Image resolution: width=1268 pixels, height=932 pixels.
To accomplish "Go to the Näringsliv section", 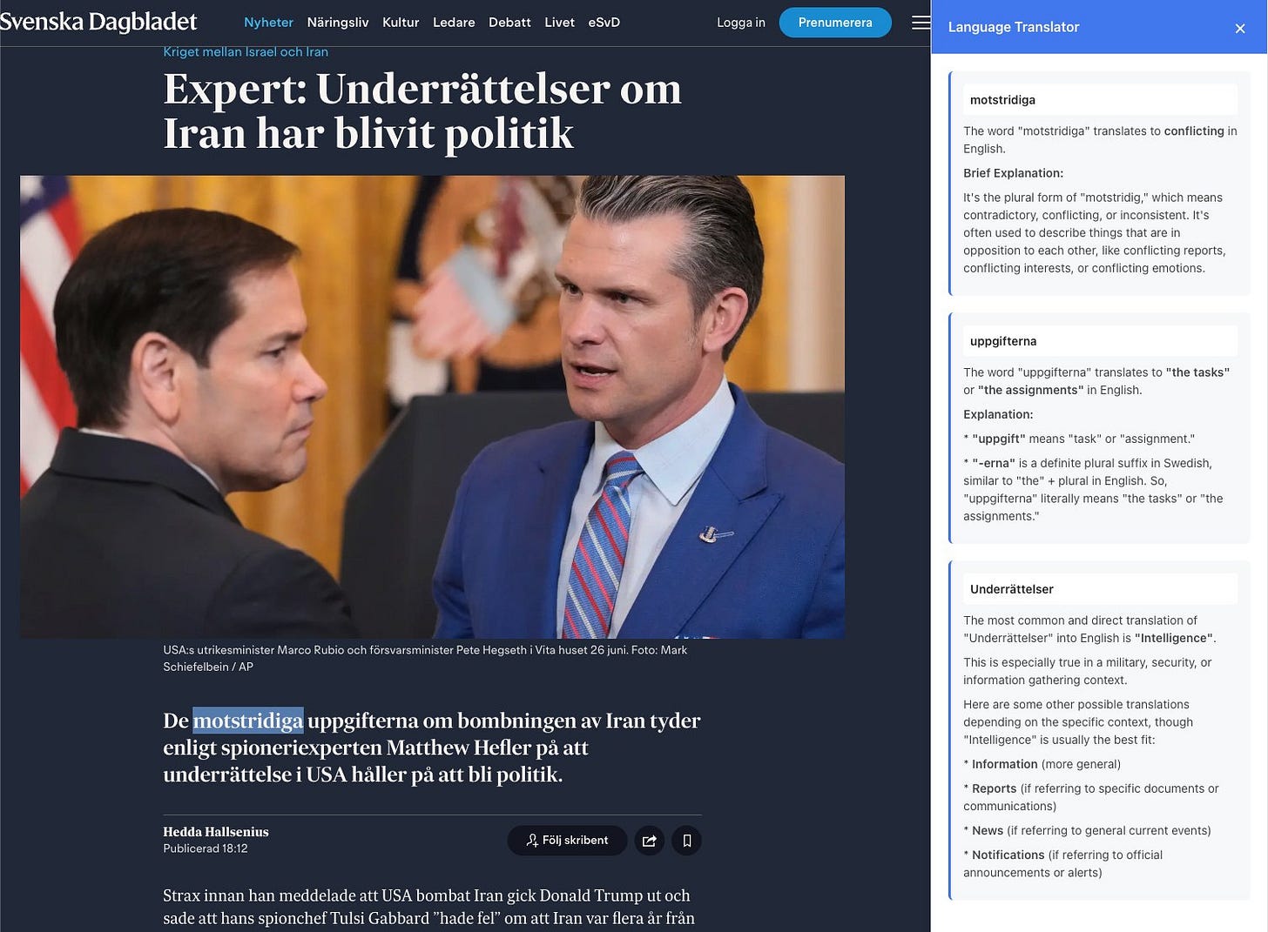I will [x=338, y=23].
